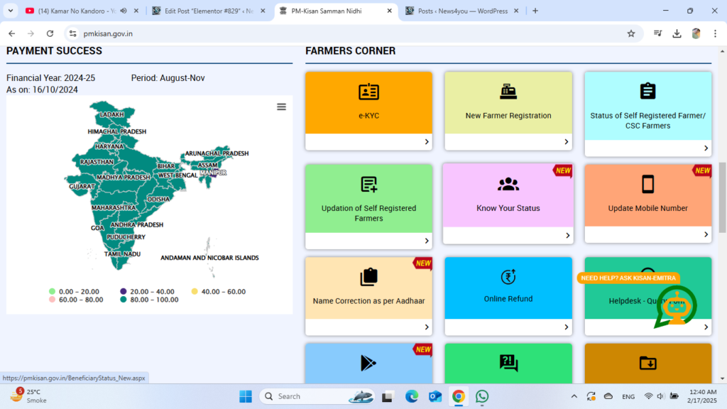Go back to the previous page
This screenshot has height=409, width=727.
[x=11, y=33]
